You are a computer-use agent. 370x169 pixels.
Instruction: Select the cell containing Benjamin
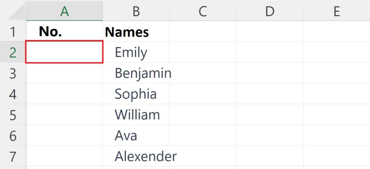coord(136,73)
